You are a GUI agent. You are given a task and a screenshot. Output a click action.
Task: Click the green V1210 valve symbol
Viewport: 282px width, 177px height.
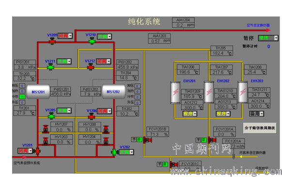(x=92, y=41)
